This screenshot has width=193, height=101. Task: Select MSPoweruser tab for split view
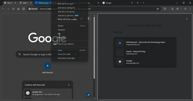pos(145,43)
